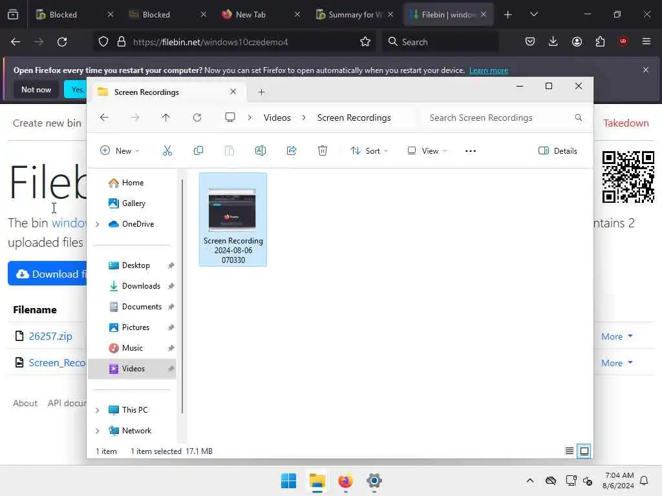662x496 pixels.
Task: Click the This PC monitor icon in address bar
Action: pyautogui.click(x=230, y=118)
